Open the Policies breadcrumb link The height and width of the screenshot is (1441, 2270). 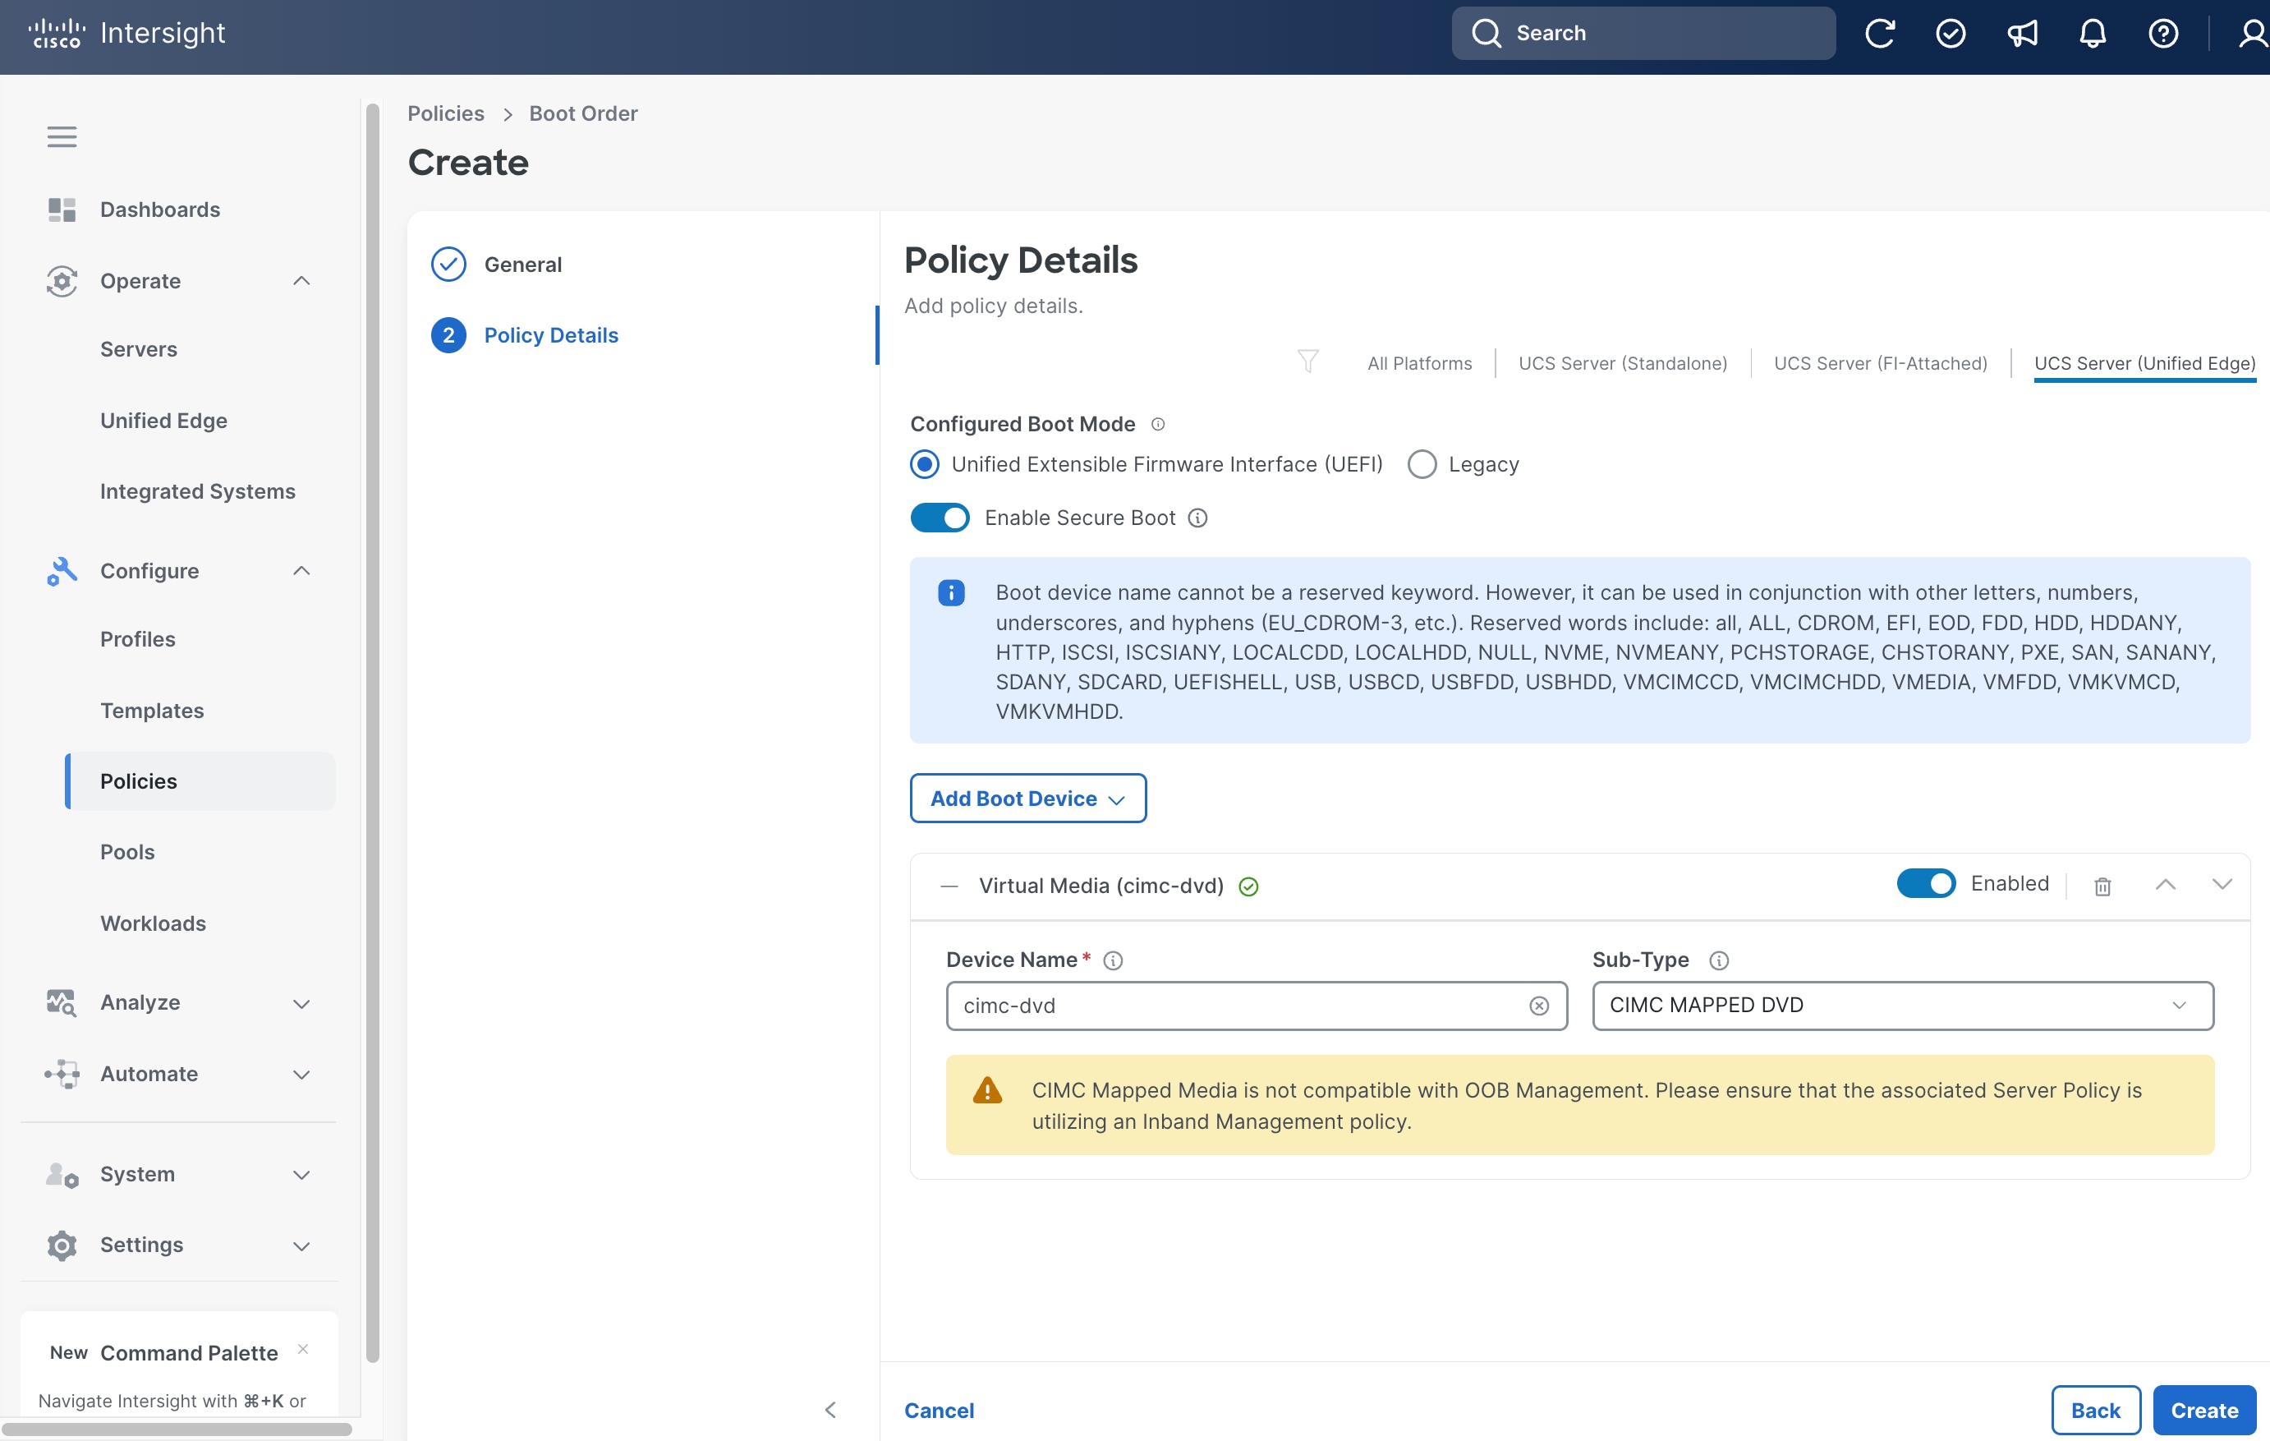pos(446,113)
